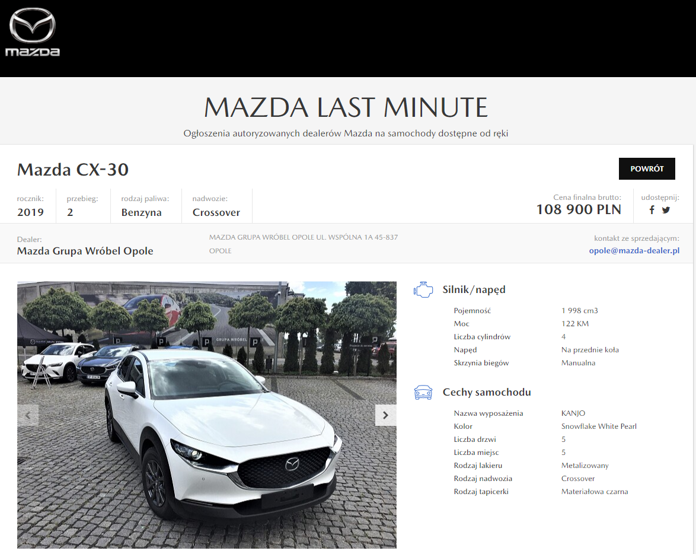This screenshot has height=554, width=696.
Task: Click the nadwozie value Crossover in header
Action: pos(216,212)
